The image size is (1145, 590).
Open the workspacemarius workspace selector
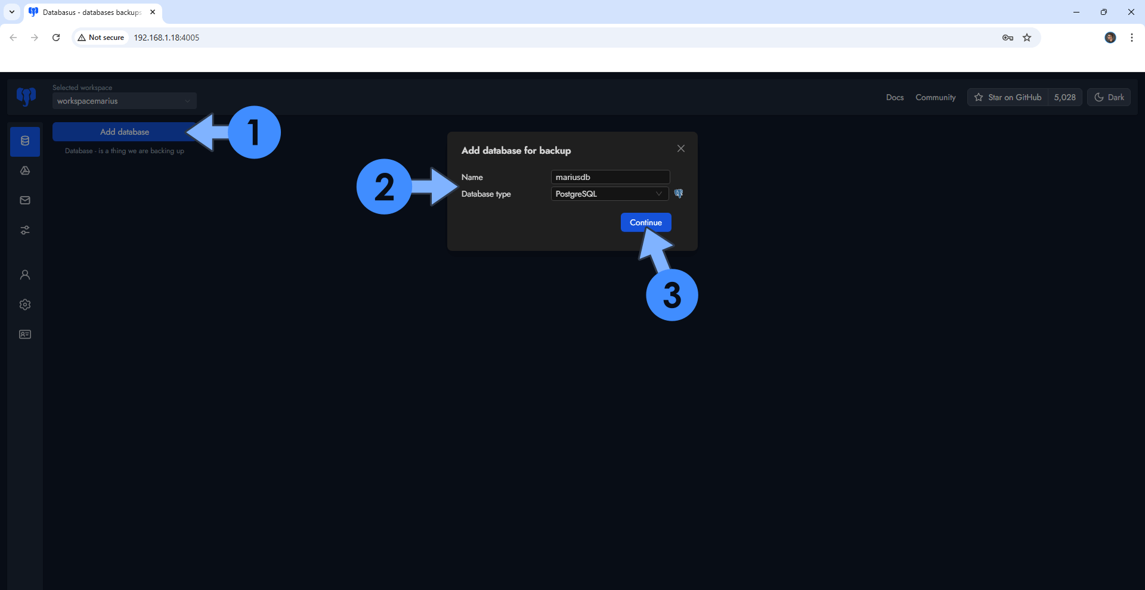click(124, 101)
